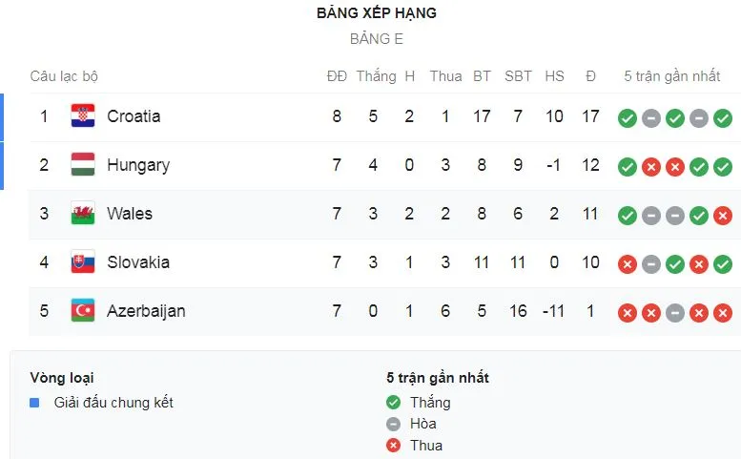This screenshot has width=741, height=459.
Task: Click the red Thua legend icon
Action: tap(393, 445)
